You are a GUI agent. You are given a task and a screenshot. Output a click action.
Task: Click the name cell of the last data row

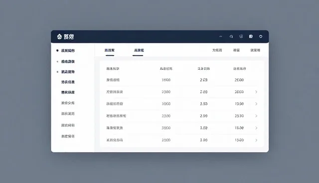115,140
